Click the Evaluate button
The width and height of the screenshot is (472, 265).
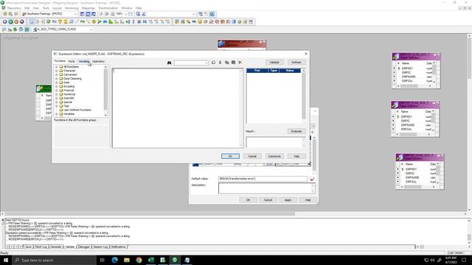click(296, 131)
